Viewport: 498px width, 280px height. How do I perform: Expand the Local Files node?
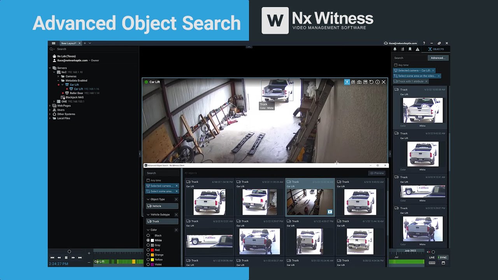point(50,118)
